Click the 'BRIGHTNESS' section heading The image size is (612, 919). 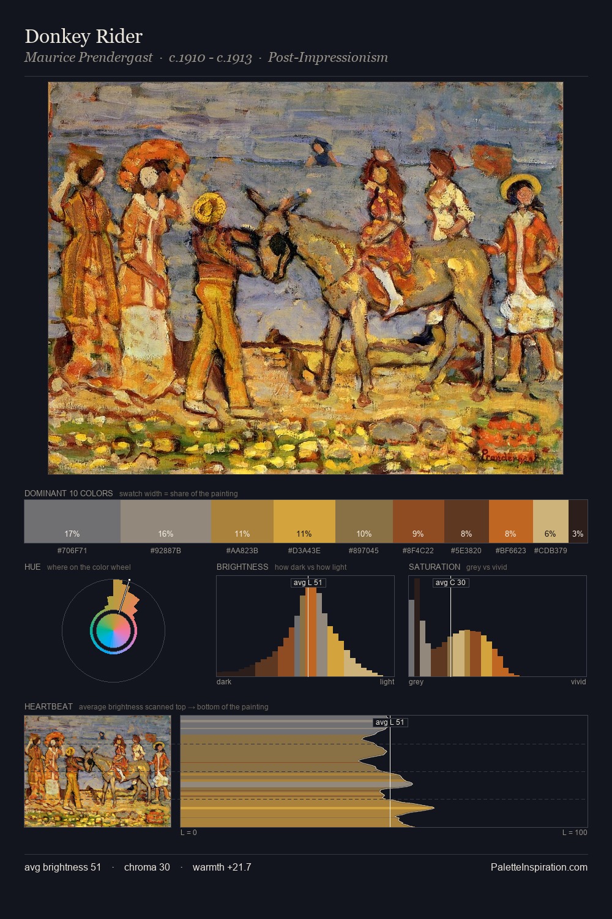tap(242, 567)
